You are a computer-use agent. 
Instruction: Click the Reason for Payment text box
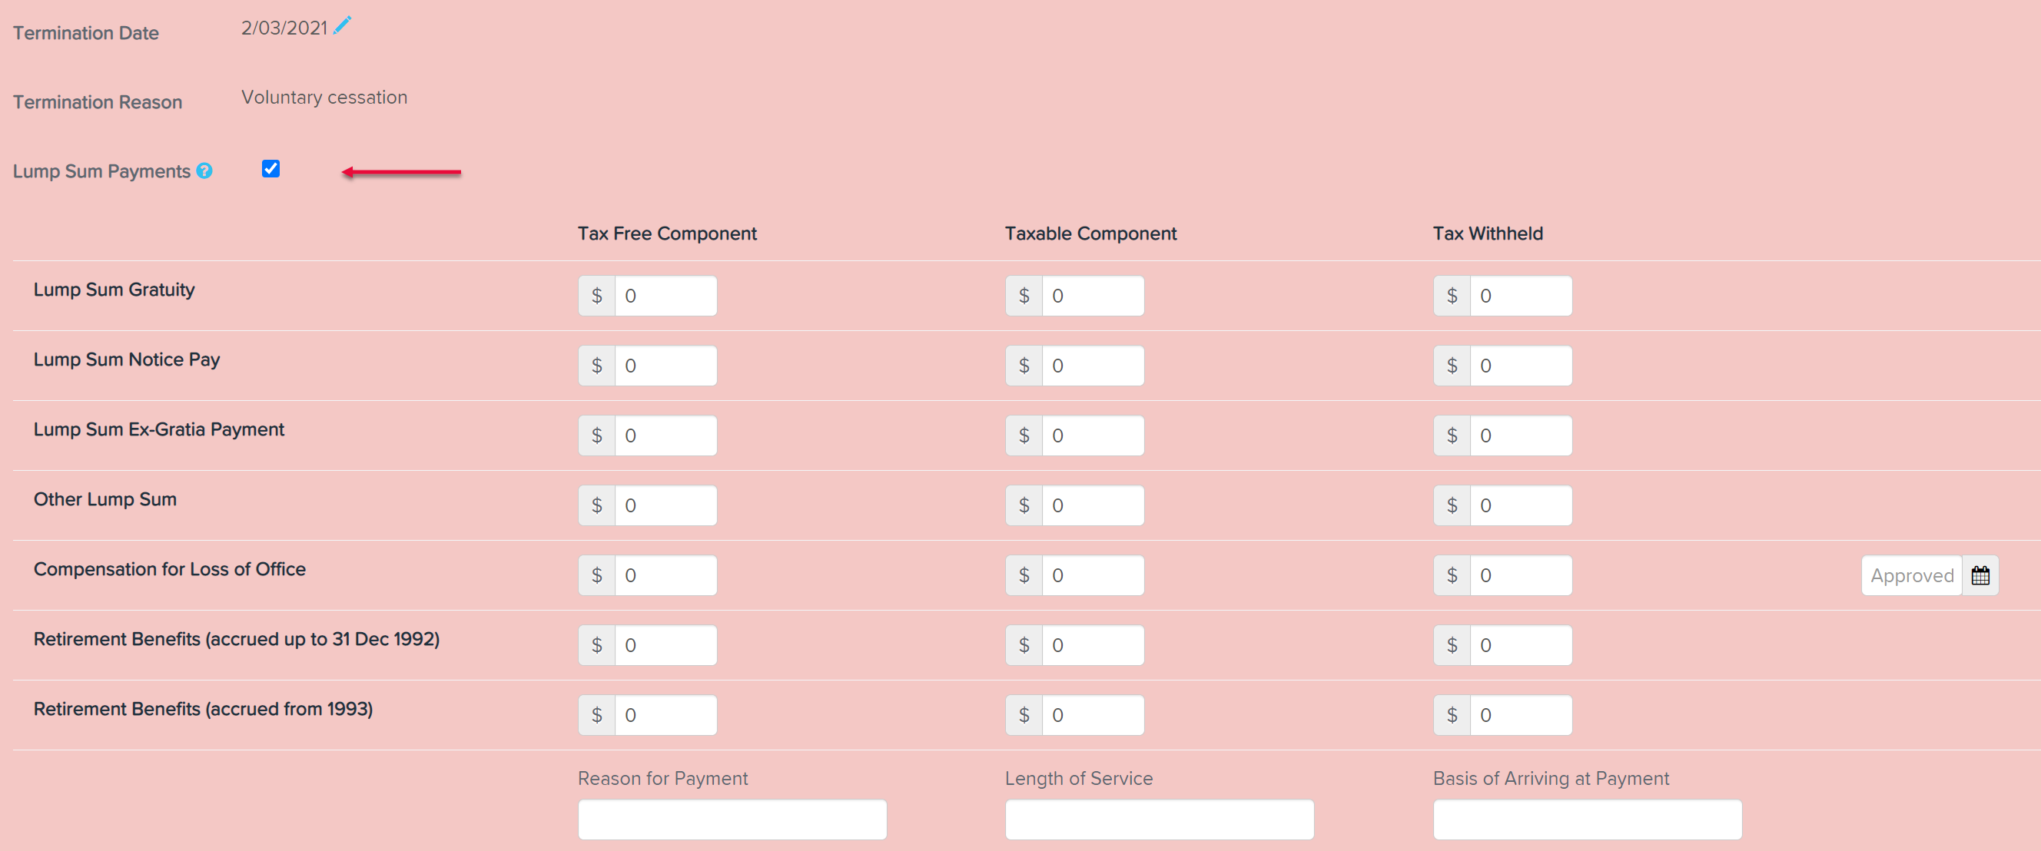tap(732, 820)
